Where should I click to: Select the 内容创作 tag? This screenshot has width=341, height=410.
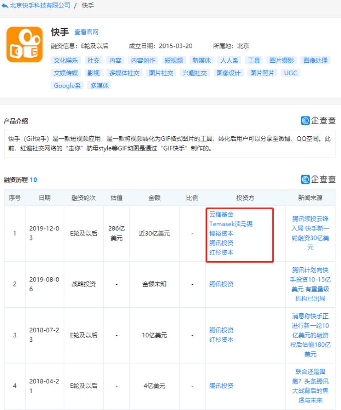click(143, 60)
